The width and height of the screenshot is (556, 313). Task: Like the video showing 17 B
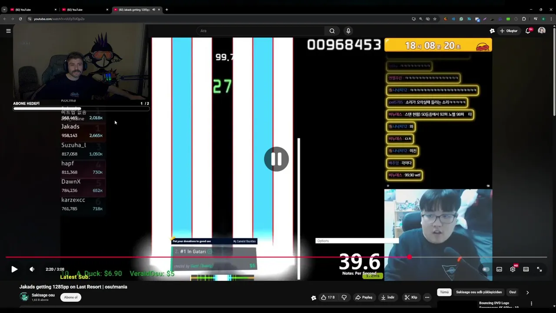pyautogui.click(x=328, y=297)
